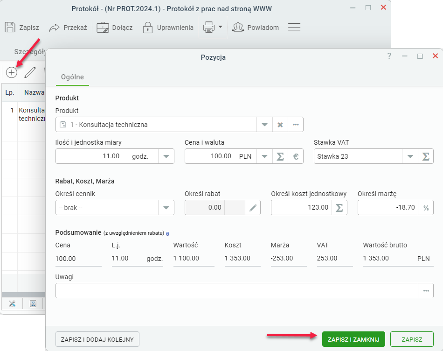The image size is (443, 351).
Task: Click euro currency conversion icon
Action: click(x=296, y=156)
